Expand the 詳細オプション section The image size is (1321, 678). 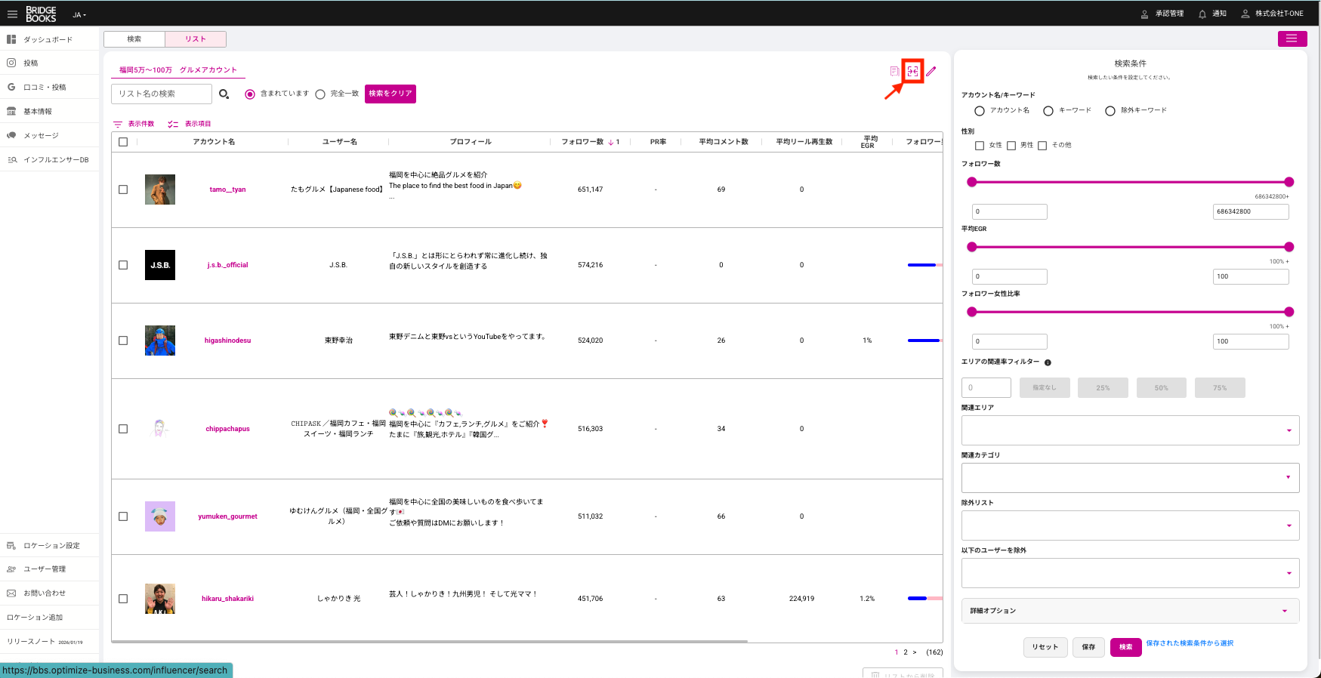pyautogui.click(x=1284, y=611)
